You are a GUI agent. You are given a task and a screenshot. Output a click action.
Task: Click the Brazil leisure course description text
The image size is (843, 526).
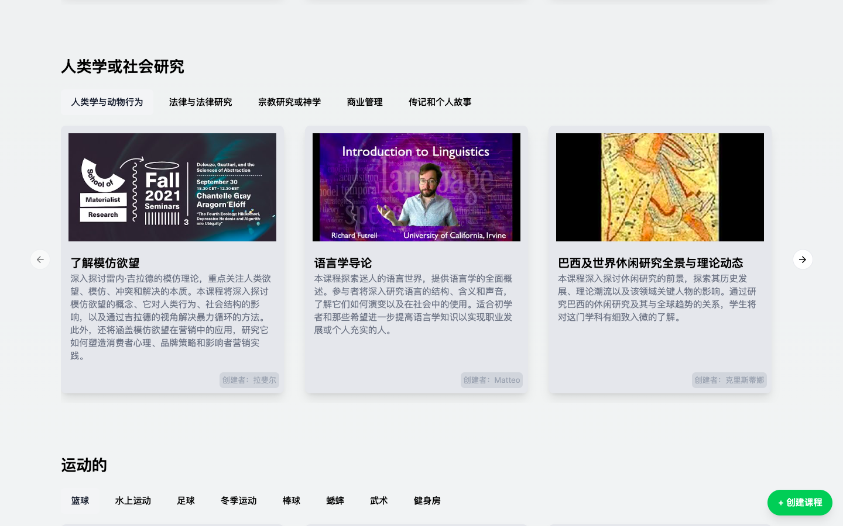point(657,297)
